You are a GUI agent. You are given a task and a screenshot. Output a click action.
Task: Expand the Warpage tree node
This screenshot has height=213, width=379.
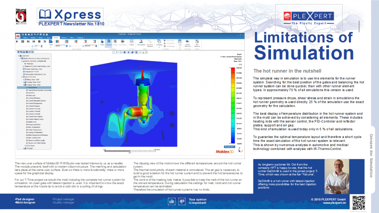(23, 148)
